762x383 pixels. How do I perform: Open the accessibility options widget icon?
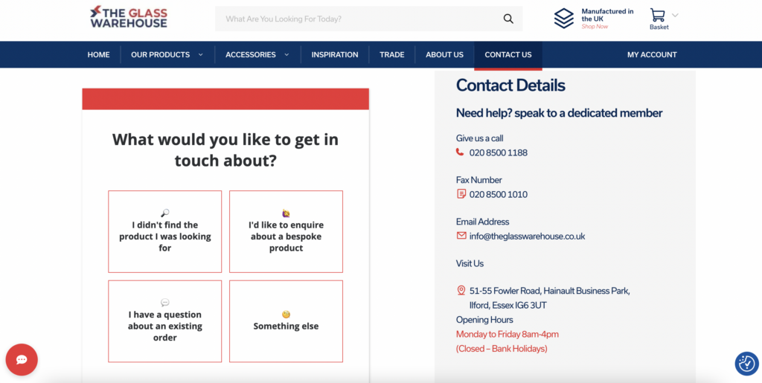[x=746, y=364]
